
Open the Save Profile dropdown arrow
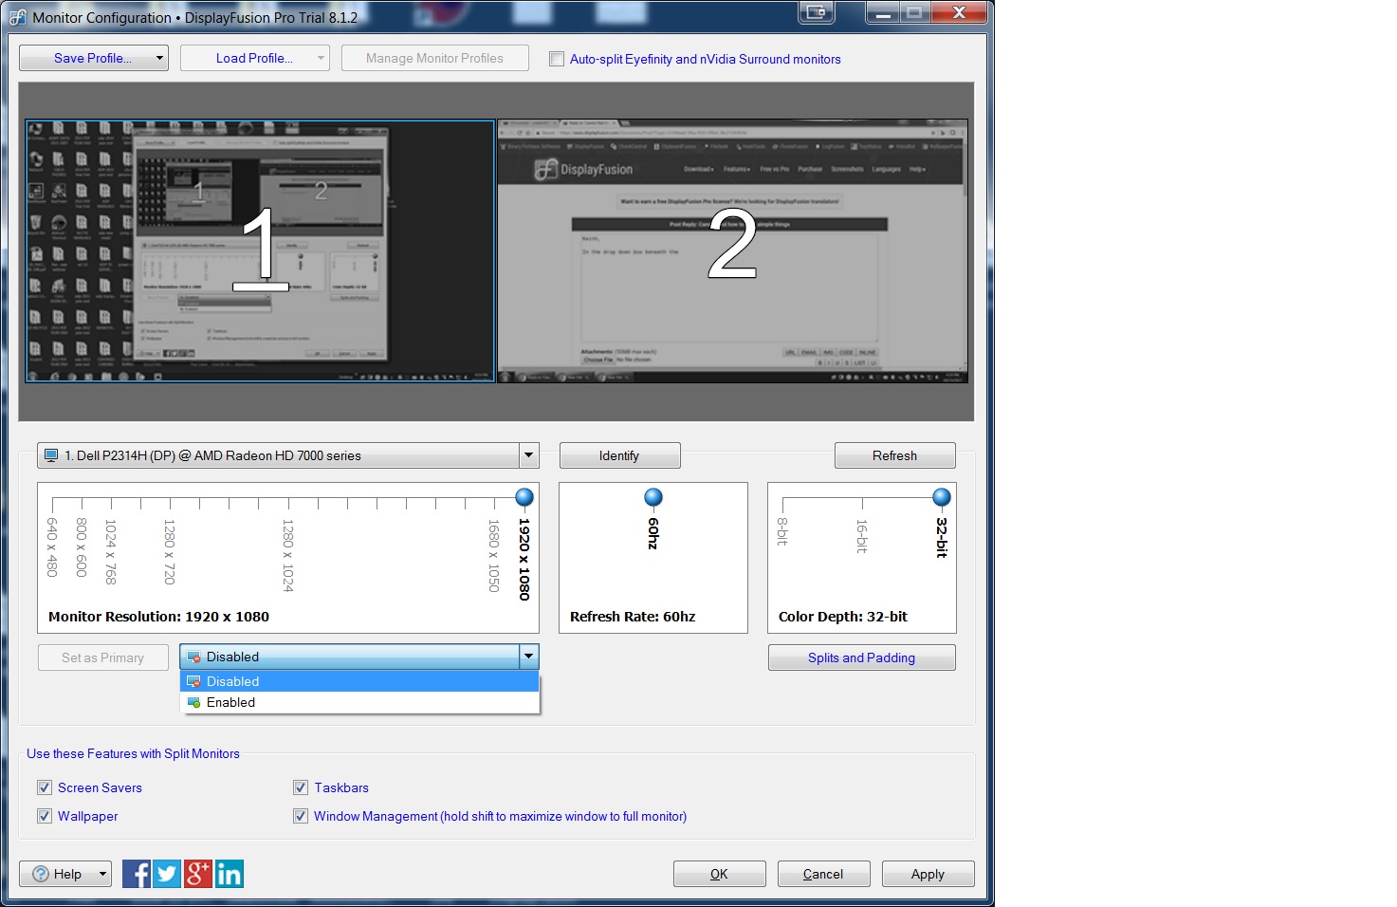159,58
